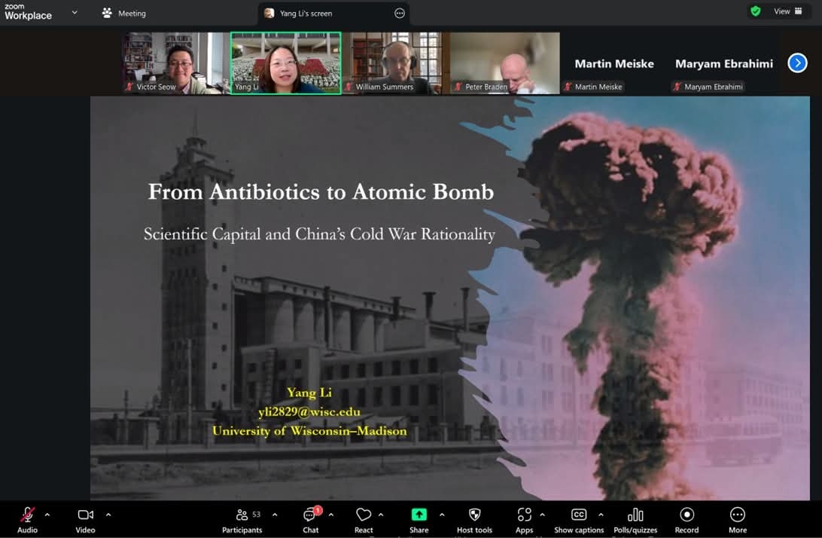
Task: Open the Chat panel
Action: tap(310, 520)
